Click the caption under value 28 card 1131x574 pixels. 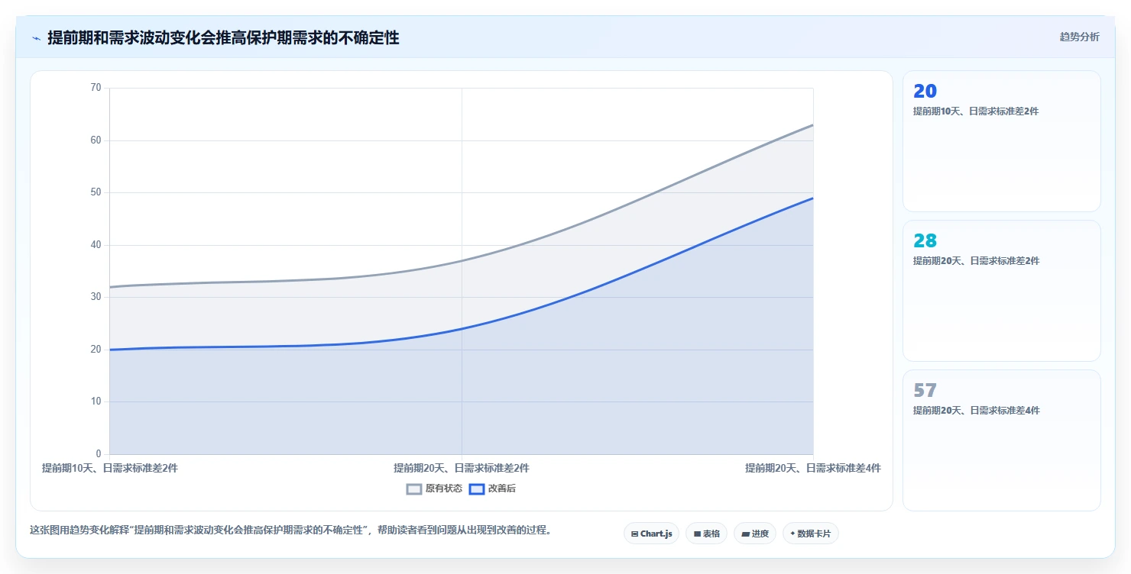tap(976, 261)
